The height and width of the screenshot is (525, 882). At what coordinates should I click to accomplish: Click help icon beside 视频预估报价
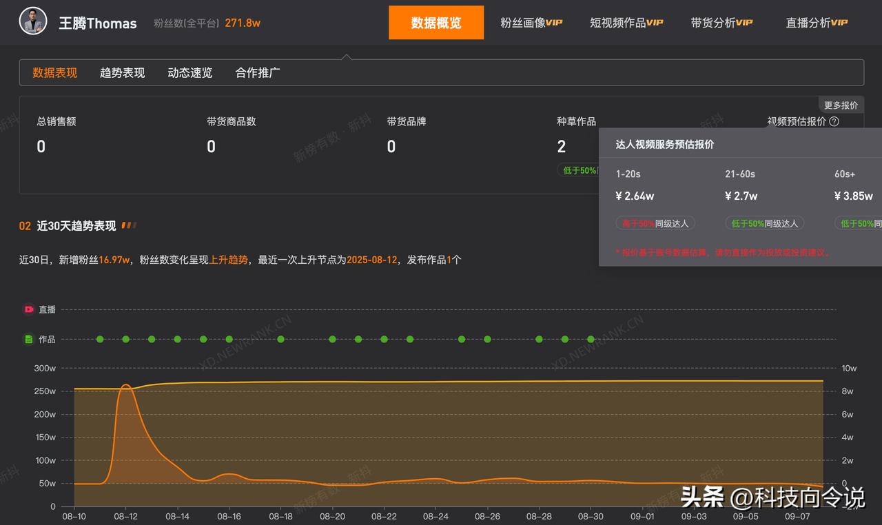(x=834, y=121)
